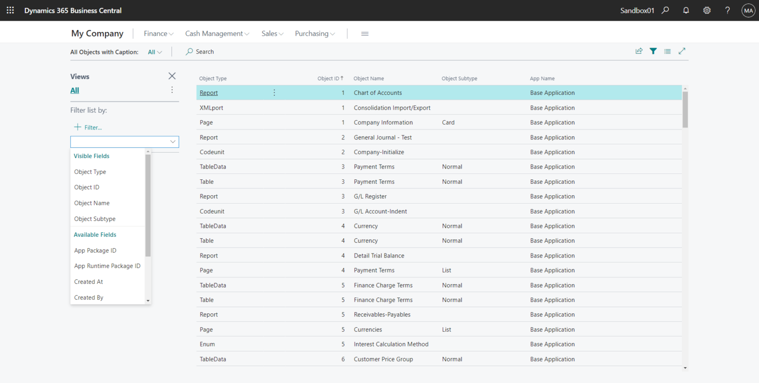Expand the empty filter field dropdown
This screenshot has width=759, height=383.
173,142
